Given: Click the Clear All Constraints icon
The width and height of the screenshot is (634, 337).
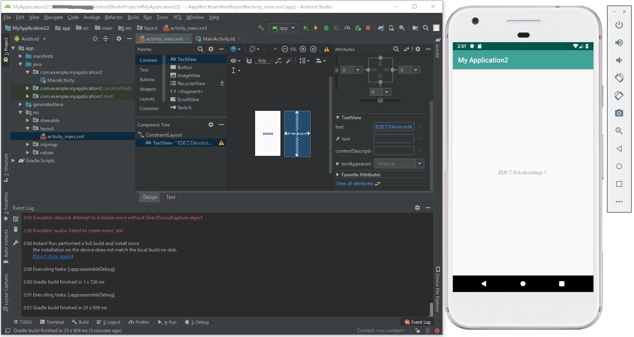Looking at the screenshot, I should [x=278, y=61].
